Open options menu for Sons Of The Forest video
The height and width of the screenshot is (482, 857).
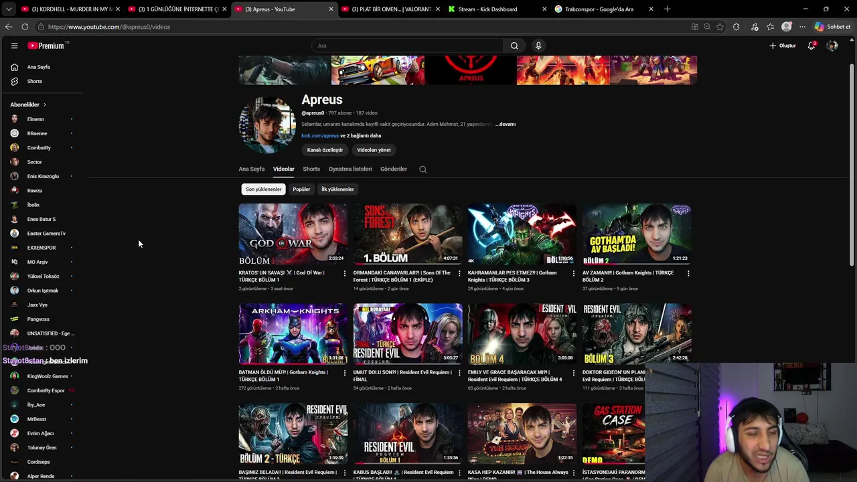459,273
